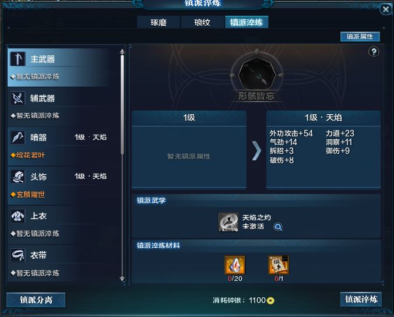The width and height of the screenshot is (394, 317).
Task: Select the 主武器 main weapon icon
Action: click(x=17, y=59)
